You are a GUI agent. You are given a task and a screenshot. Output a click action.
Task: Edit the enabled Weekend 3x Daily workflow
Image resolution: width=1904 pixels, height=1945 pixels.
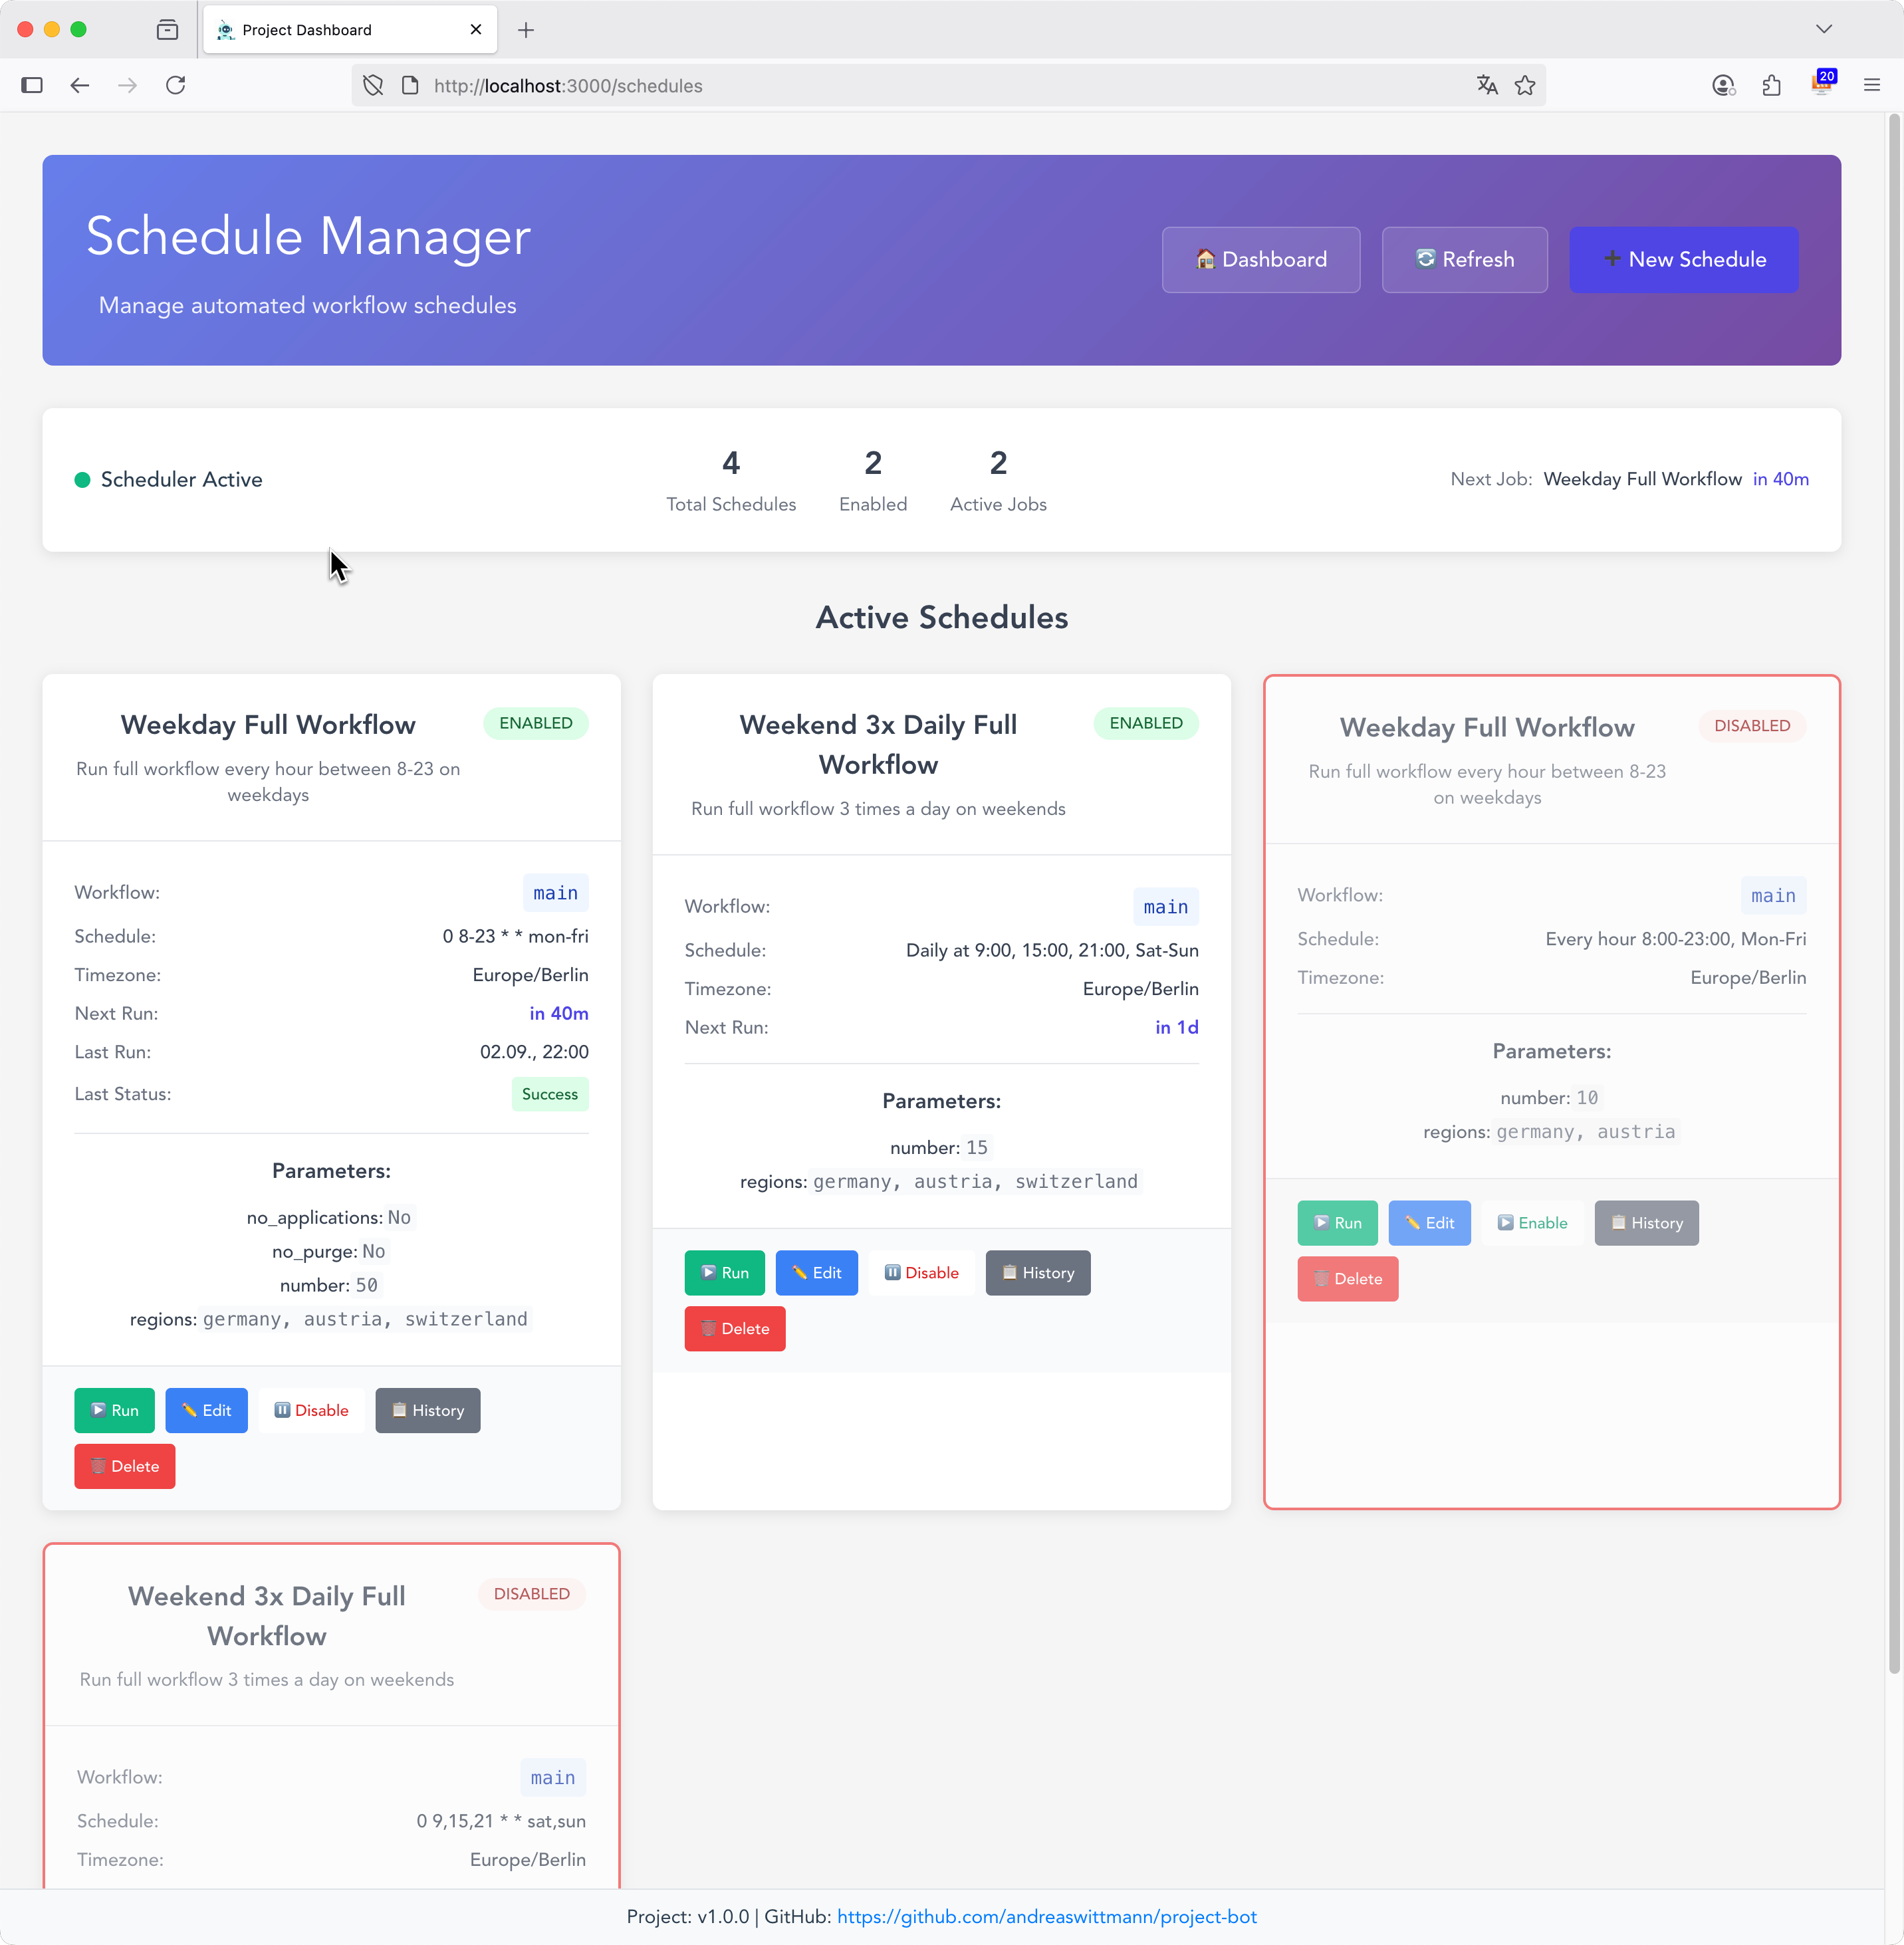pyautogui.click(x=816, y=1273)
